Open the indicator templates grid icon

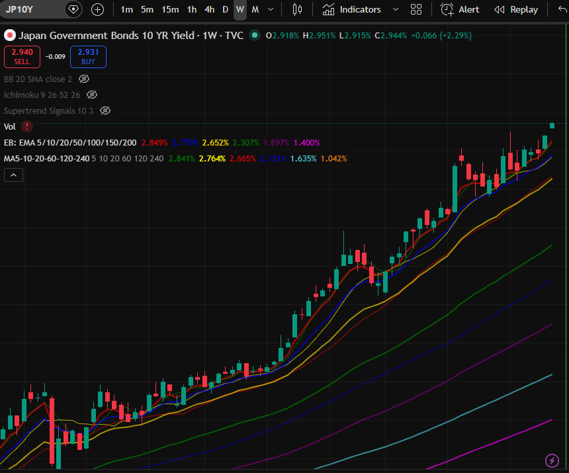[416, 10]
